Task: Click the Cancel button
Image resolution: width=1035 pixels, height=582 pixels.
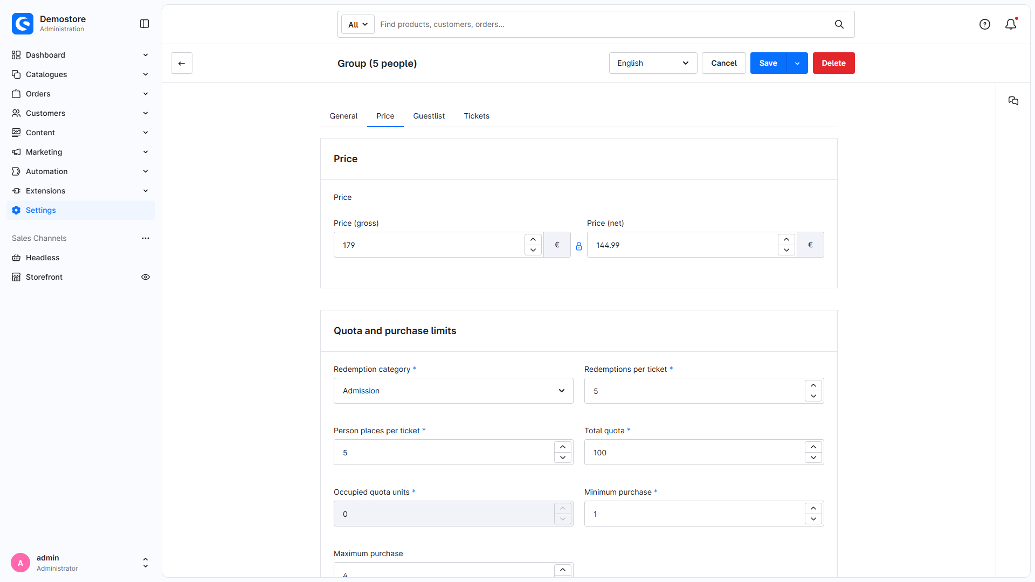Action: tap(724, 63)
